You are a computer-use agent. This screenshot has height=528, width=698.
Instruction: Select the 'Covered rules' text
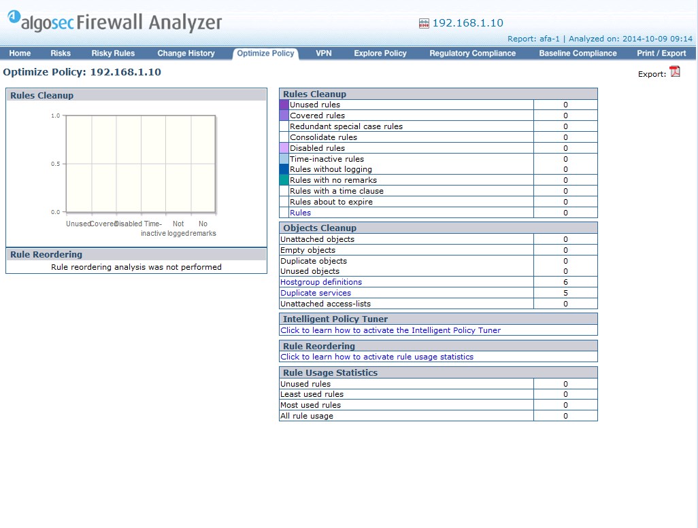(x=318, y=116)
